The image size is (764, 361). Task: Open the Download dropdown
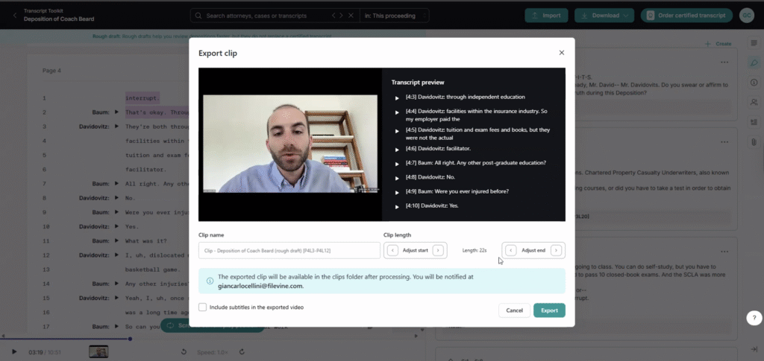(x=604, y=16)
